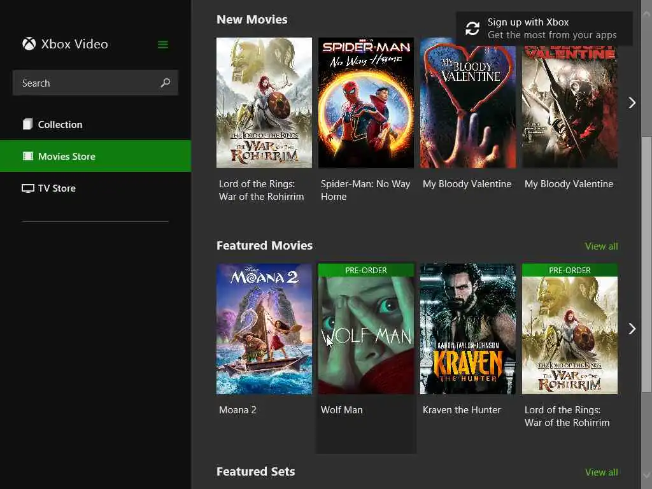Open Spider-Man: No Way Home poster
This screenshot has height=489, width=652.
coord(366,103)
